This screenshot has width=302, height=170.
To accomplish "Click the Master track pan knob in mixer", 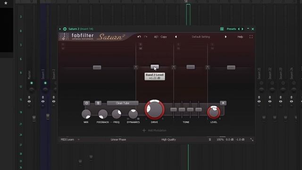I will coord(32,89).
